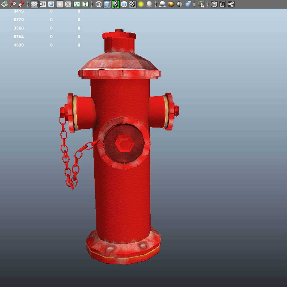Toggle safe action area icon

coord(77,4)
